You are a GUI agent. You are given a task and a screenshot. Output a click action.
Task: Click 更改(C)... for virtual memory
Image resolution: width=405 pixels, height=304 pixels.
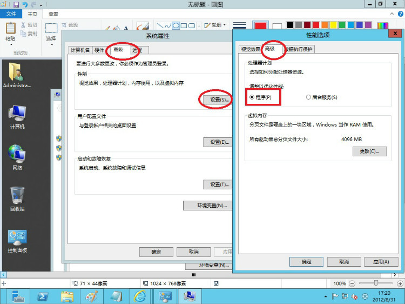point(369,151)
